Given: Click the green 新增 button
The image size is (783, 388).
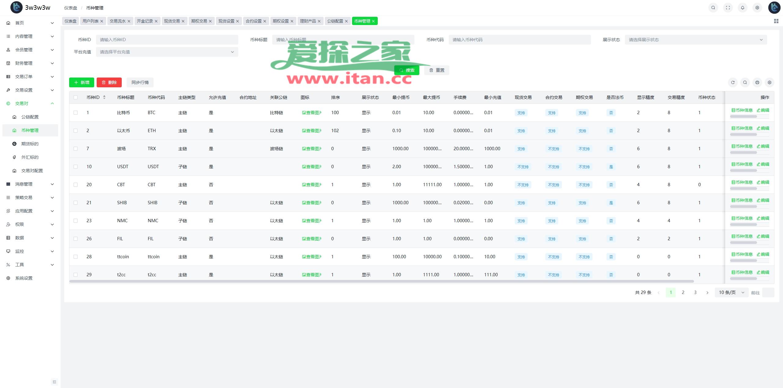Looking at the screenshot, I should point(82,82).
